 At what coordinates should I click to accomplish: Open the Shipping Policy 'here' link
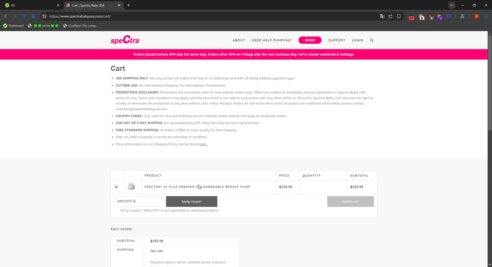point(203,144)
